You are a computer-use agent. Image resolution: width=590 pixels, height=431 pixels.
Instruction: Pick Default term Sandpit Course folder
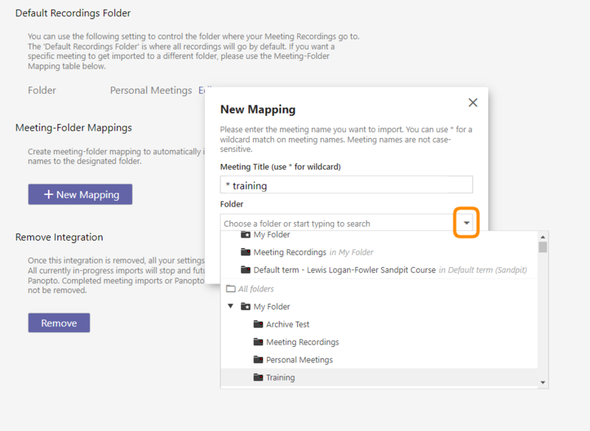coord(344,270)
